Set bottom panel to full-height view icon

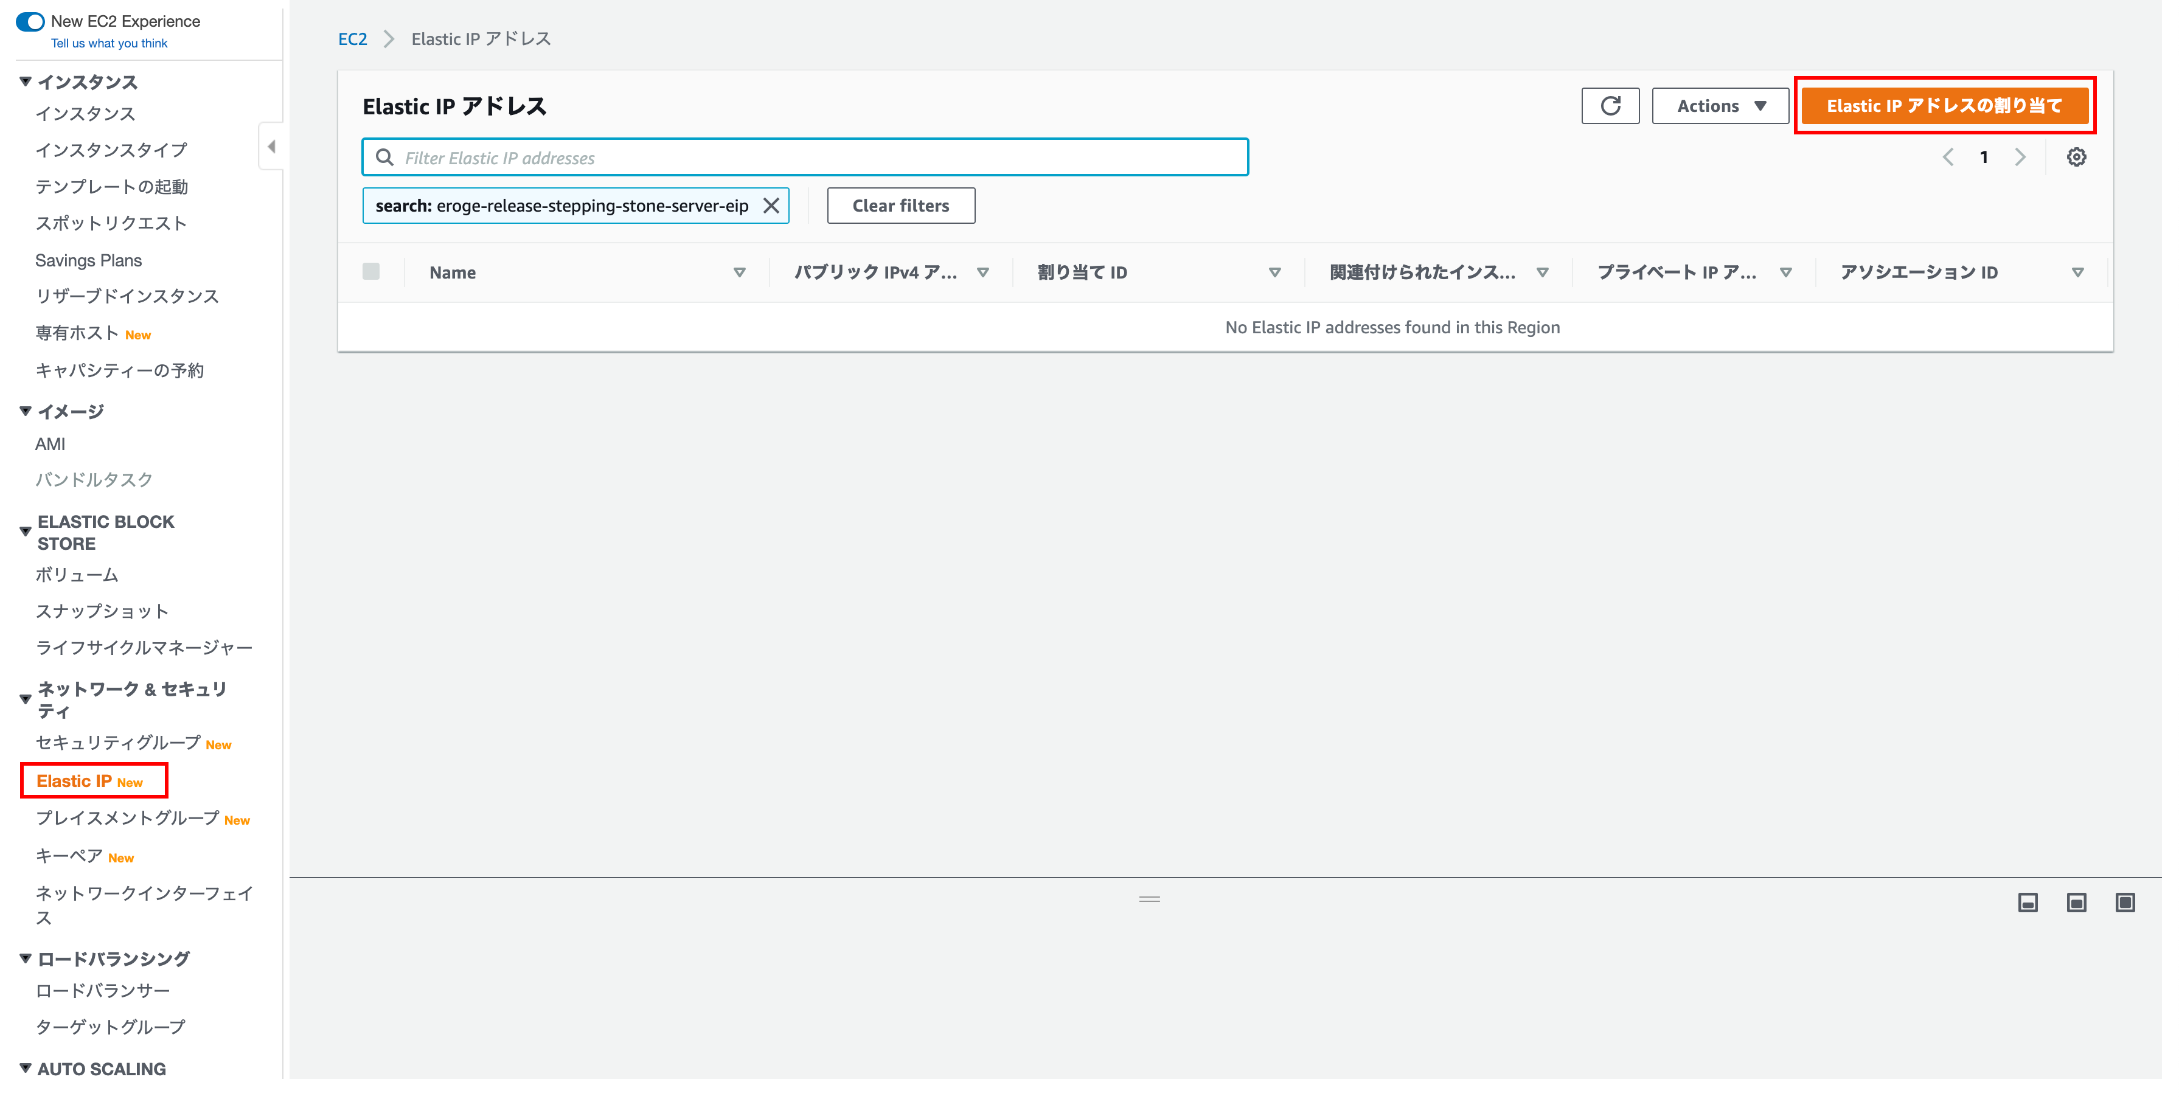tap(2125, 903)
